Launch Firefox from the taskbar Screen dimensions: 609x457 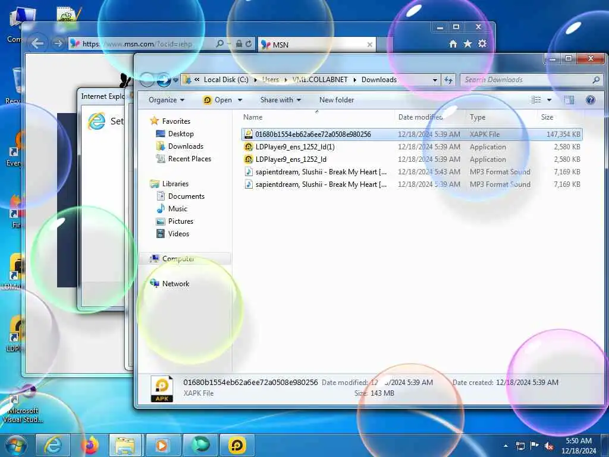coord(90,445)
